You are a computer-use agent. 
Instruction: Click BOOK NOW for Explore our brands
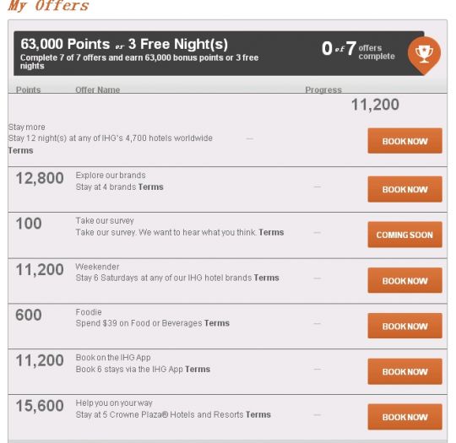404,189
